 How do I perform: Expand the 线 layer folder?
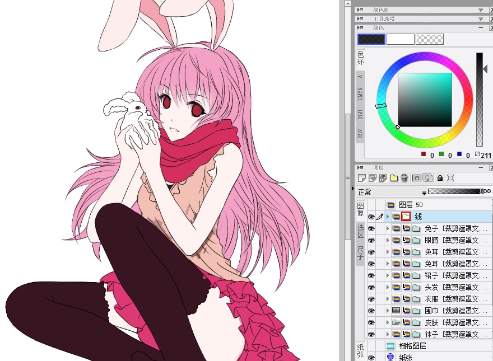pos(388,217)
